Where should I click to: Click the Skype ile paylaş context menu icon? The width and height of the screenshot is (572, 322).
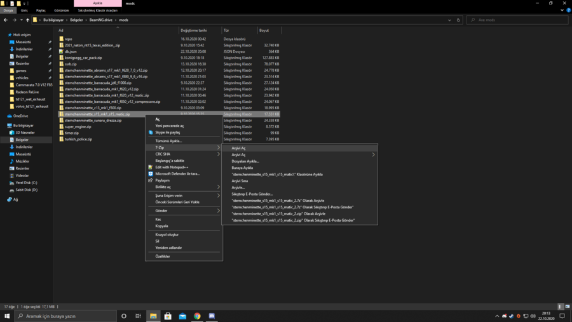(151, 132)
